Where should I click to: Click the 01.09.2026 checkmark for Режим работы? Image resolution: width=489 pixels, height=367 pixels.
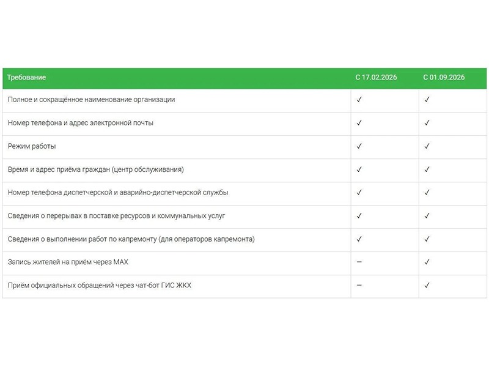coord(427,146)
